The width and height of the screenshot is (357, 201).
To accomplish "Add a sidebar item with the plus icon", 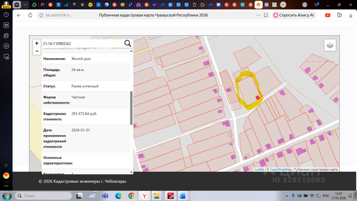I will coord(6,165).
